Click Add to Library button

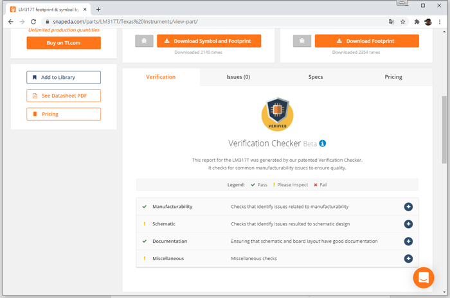coord(64,78)
